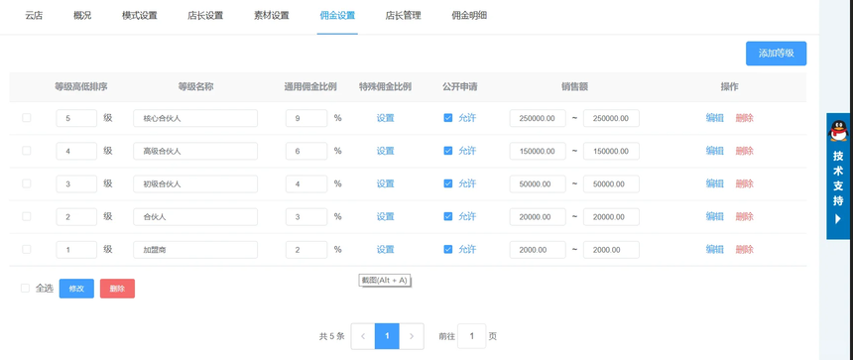
Task: Open the 素材设置 tab
Action: click(x=272, y=16)
